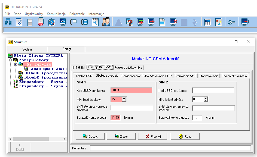Select the first DLOADX (połączenie) tree item

tap(45, 73)
